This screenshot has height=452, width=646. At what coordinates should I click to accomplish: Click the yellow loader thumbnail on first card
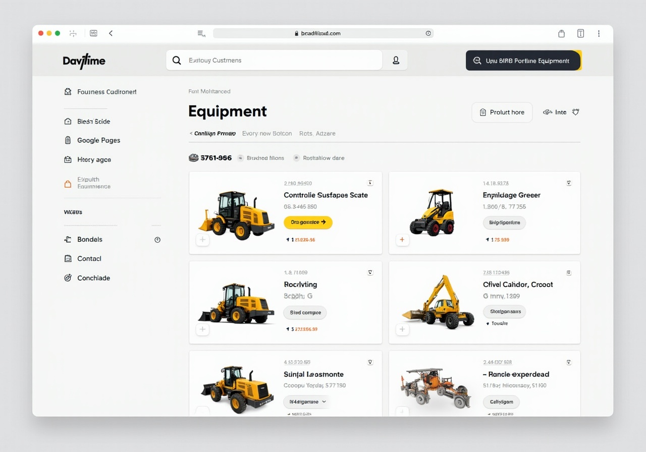tap(235, 213)
